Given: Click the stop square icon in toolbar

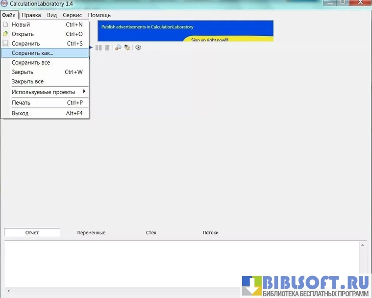Looking at the screenshot, I should (106, 48).
